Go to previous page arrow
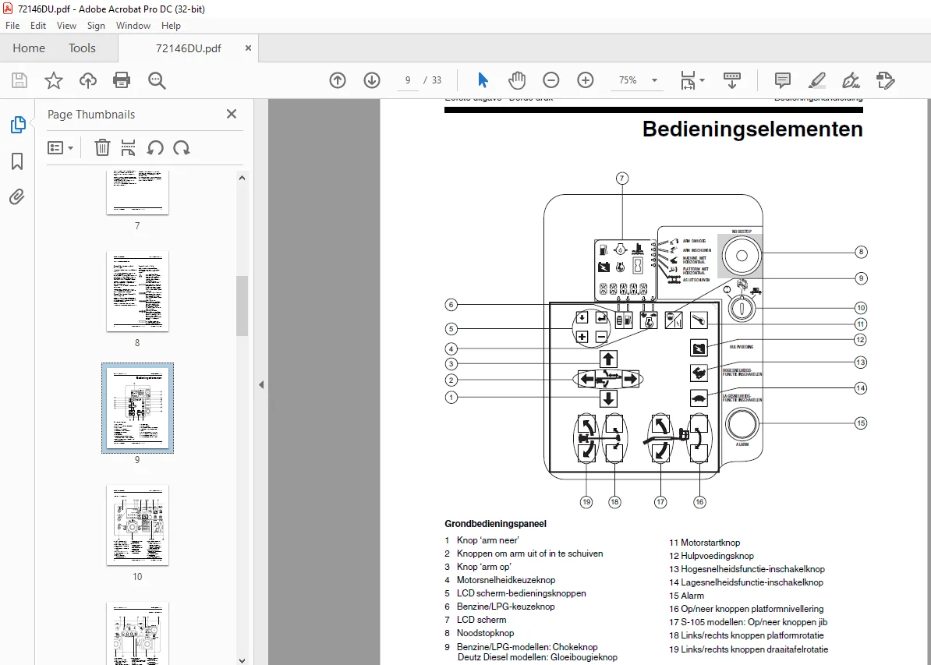 click(338, 80)
